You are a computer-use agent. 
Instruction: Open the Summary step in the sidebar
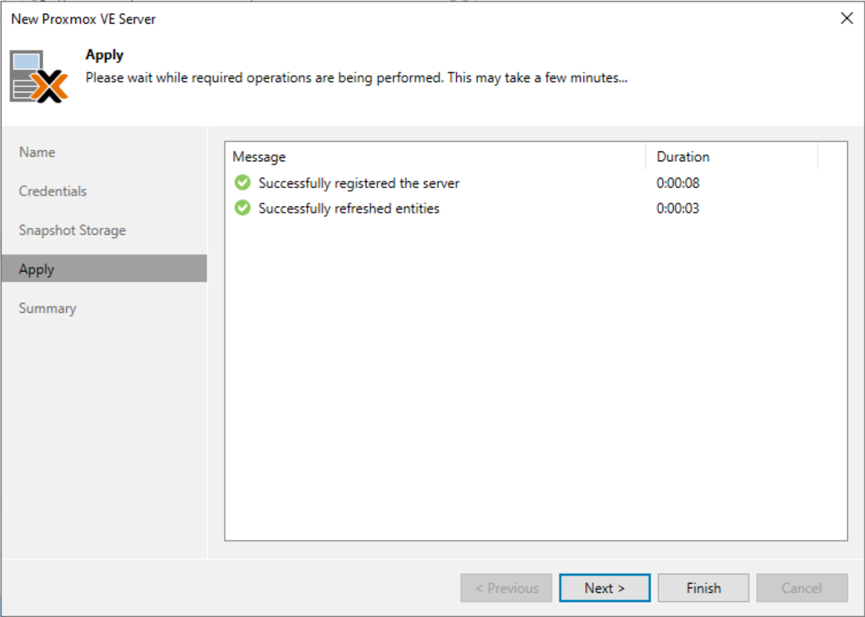(x=47, y=308)
